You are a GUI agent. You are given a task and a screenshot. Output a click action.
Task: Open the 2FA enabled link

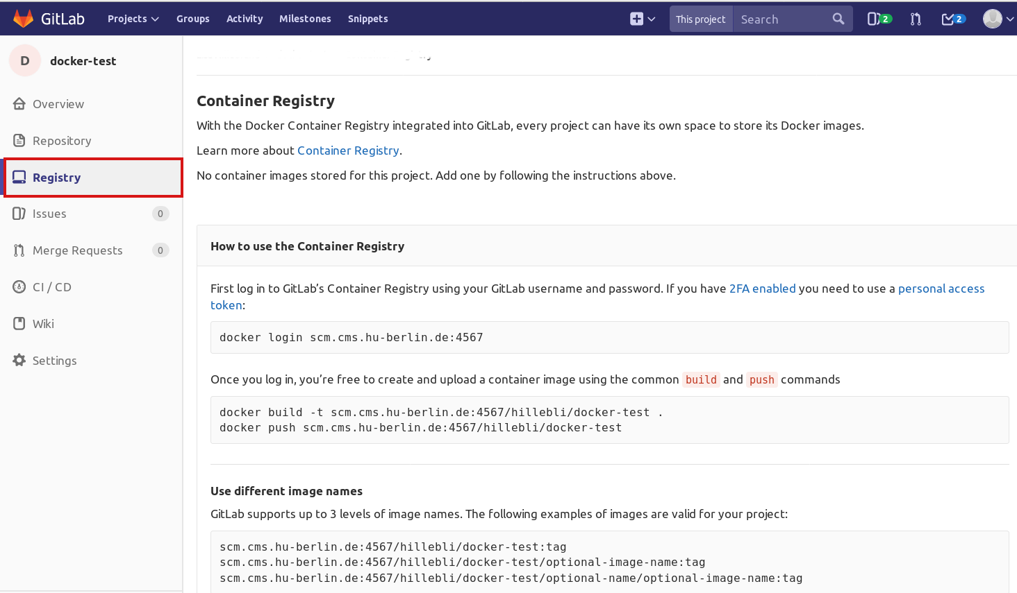762,289
